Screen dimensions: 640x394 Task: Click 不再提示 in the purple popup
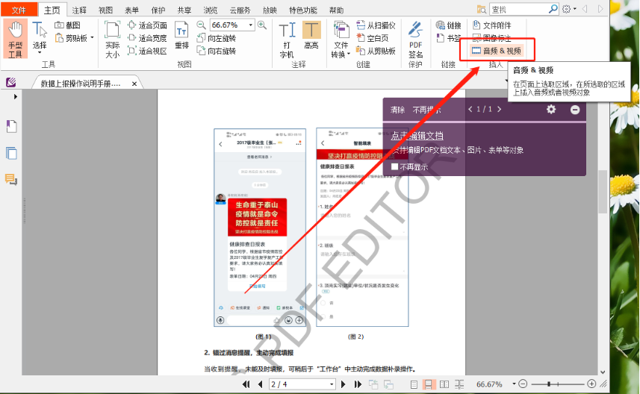(426, 110)
